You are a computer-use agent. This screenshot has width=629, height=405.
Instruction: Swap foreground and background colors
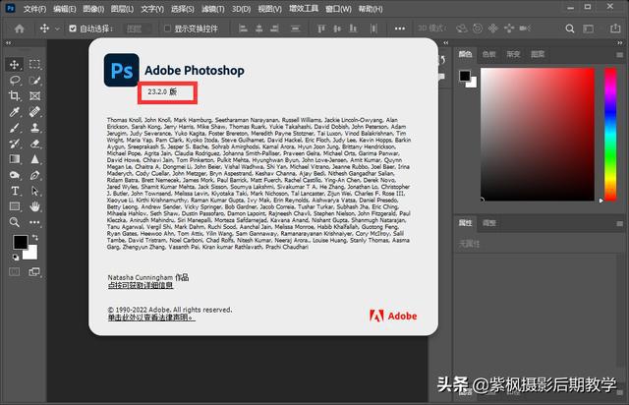pyautogui.click(x=35, y=238)
